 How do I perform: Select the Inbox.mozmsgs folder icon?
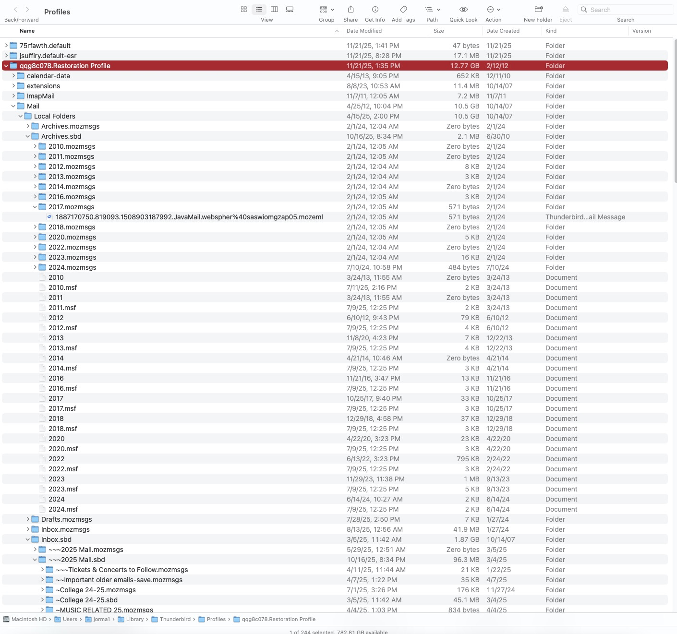[x=35, y=529]
